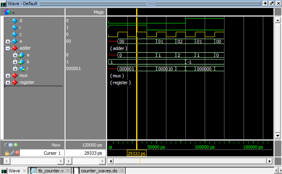The width and height of the screenshot is (282, 174).
Task: Click the red adder group icon
Action: pyautogui.click(x=15, y=48)
